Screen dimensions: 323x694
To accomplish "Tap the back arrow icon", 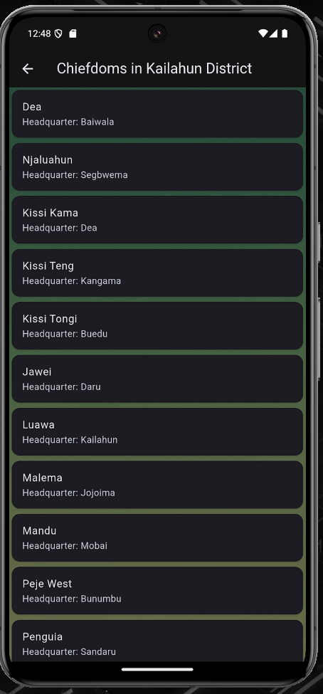I will [x=28, y=68].
